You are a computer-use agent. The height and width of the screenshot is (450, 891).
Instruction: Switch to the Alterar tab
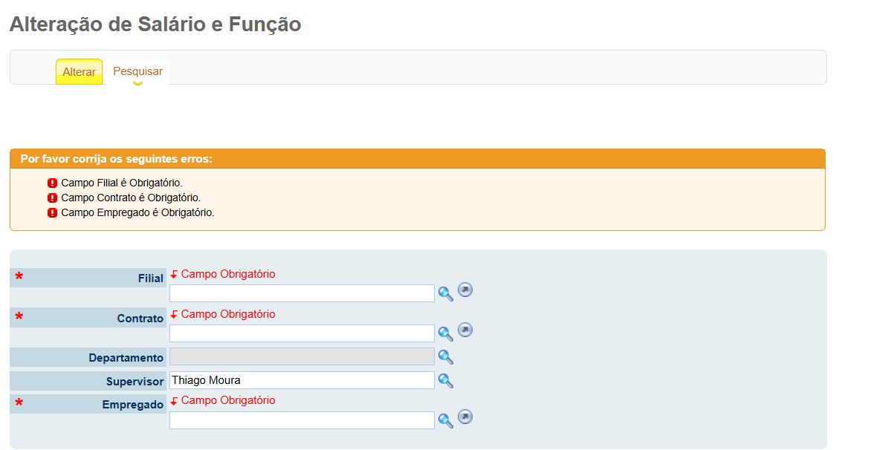[x=79, y=72]
